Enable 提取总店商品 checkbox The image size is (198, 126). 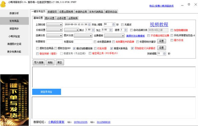(x=37, y=48)
